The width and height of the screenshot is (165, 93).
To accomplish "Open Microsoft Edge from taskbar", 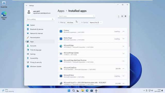I will (87, 91).
